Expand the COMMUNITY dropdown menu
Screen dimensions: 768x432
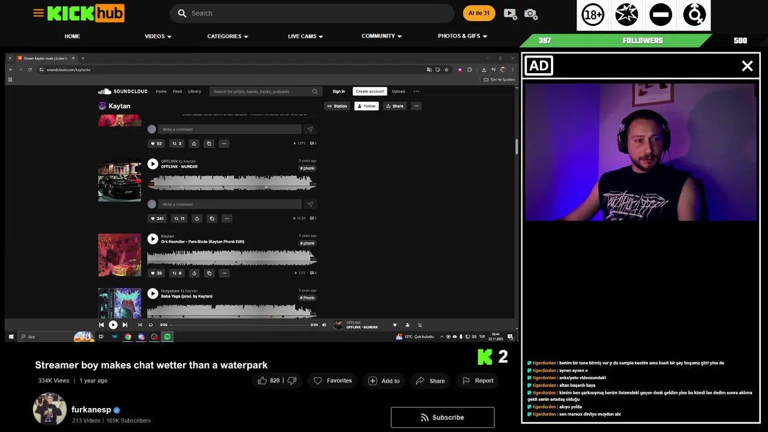(382, 36)
